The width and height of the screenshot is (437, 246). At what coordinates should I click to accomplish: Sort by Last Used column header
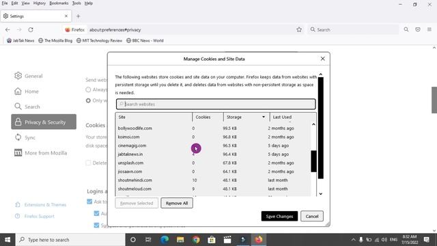pyautogui.click(x=293, y=117)
